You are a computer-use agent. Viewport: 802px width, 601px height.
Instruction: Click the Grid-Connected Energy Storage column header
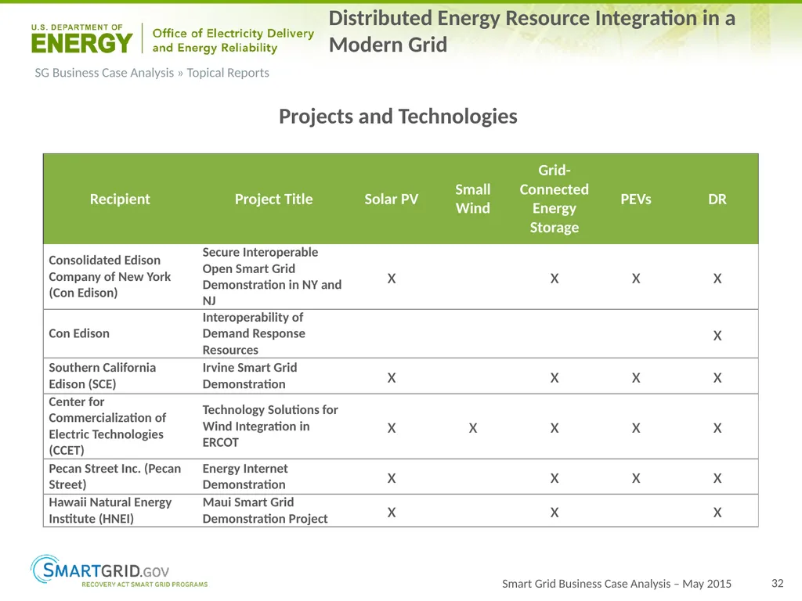pyautogui.click(x=555, y=199)
